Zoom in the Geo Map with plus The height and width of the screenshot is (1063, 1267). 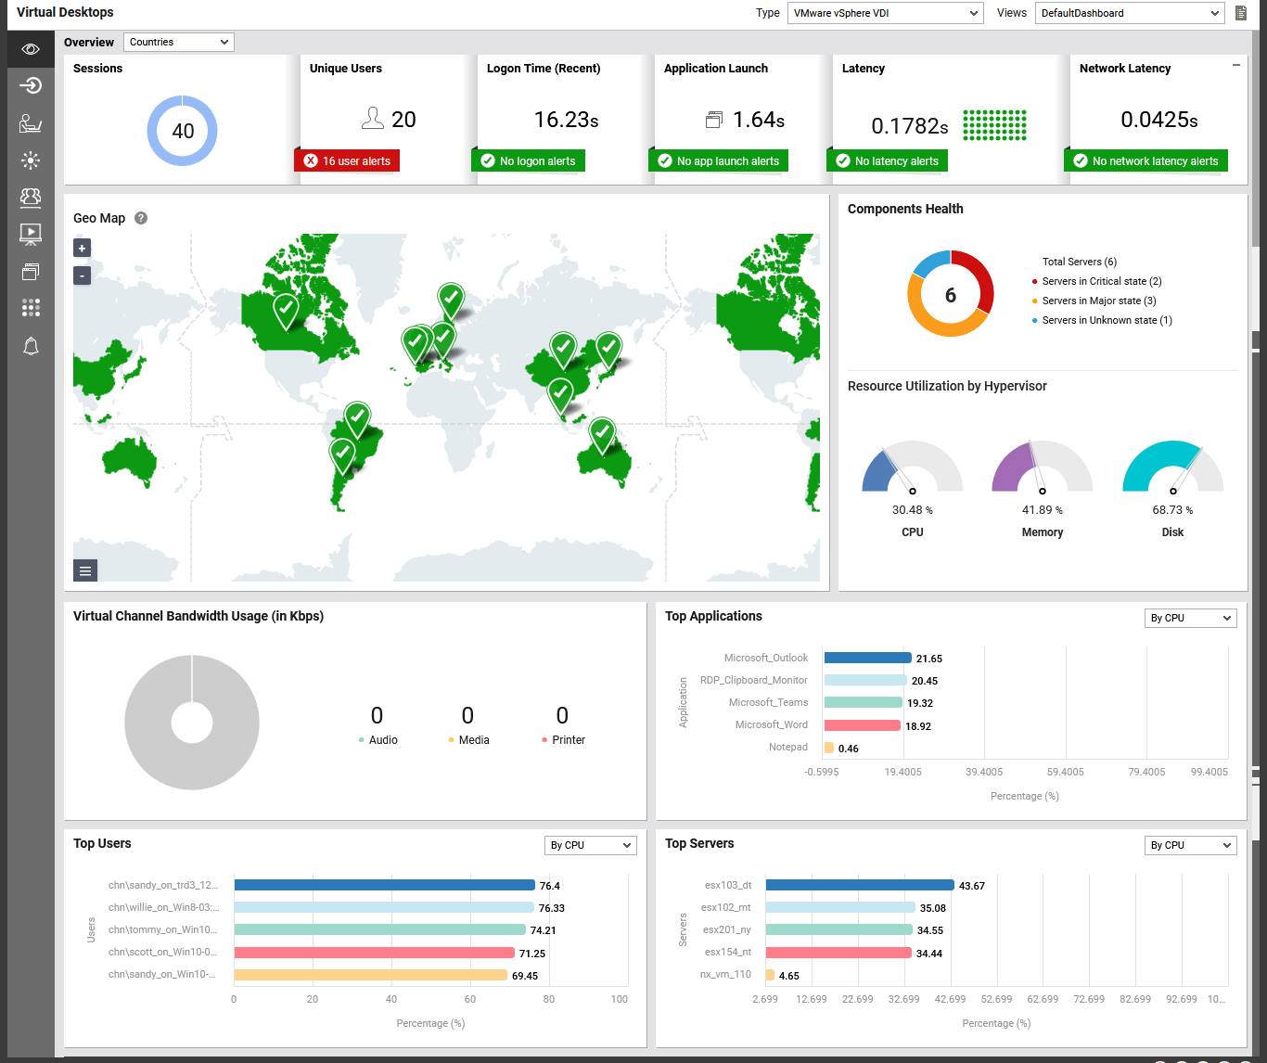point(82,248)
